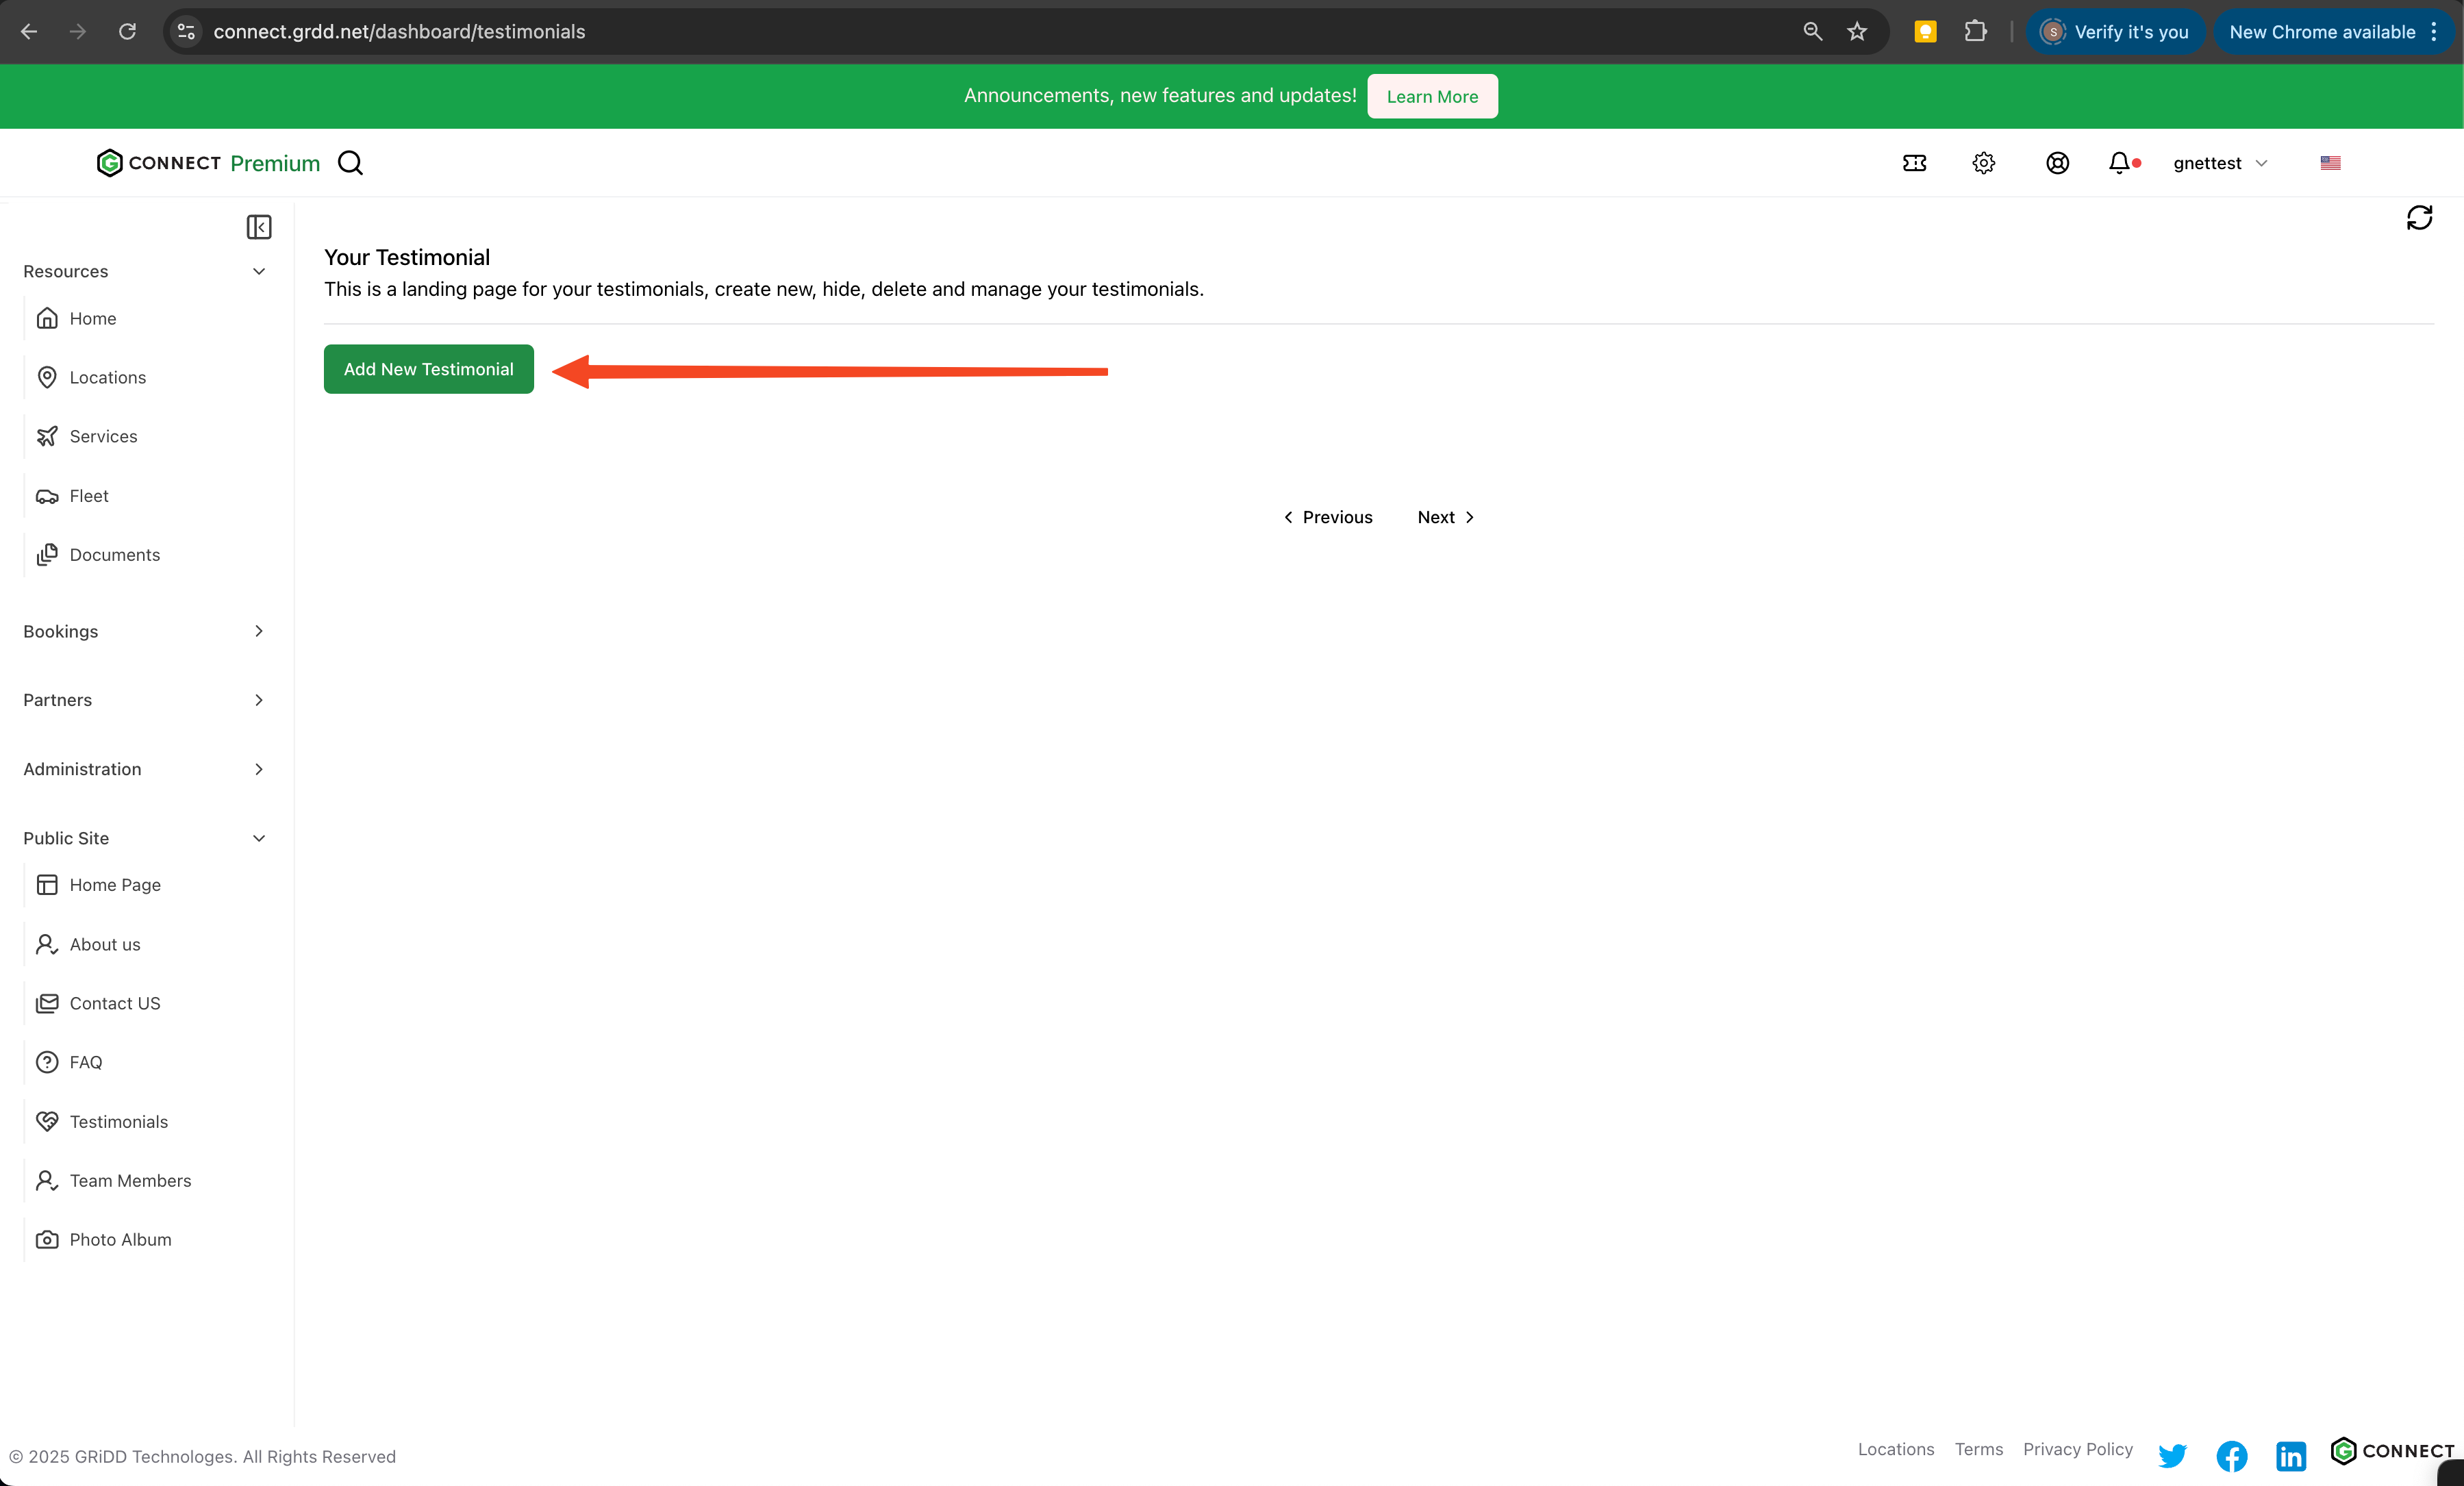
Task: Open Photo Album sidebar item
Action: [120, 1239]
